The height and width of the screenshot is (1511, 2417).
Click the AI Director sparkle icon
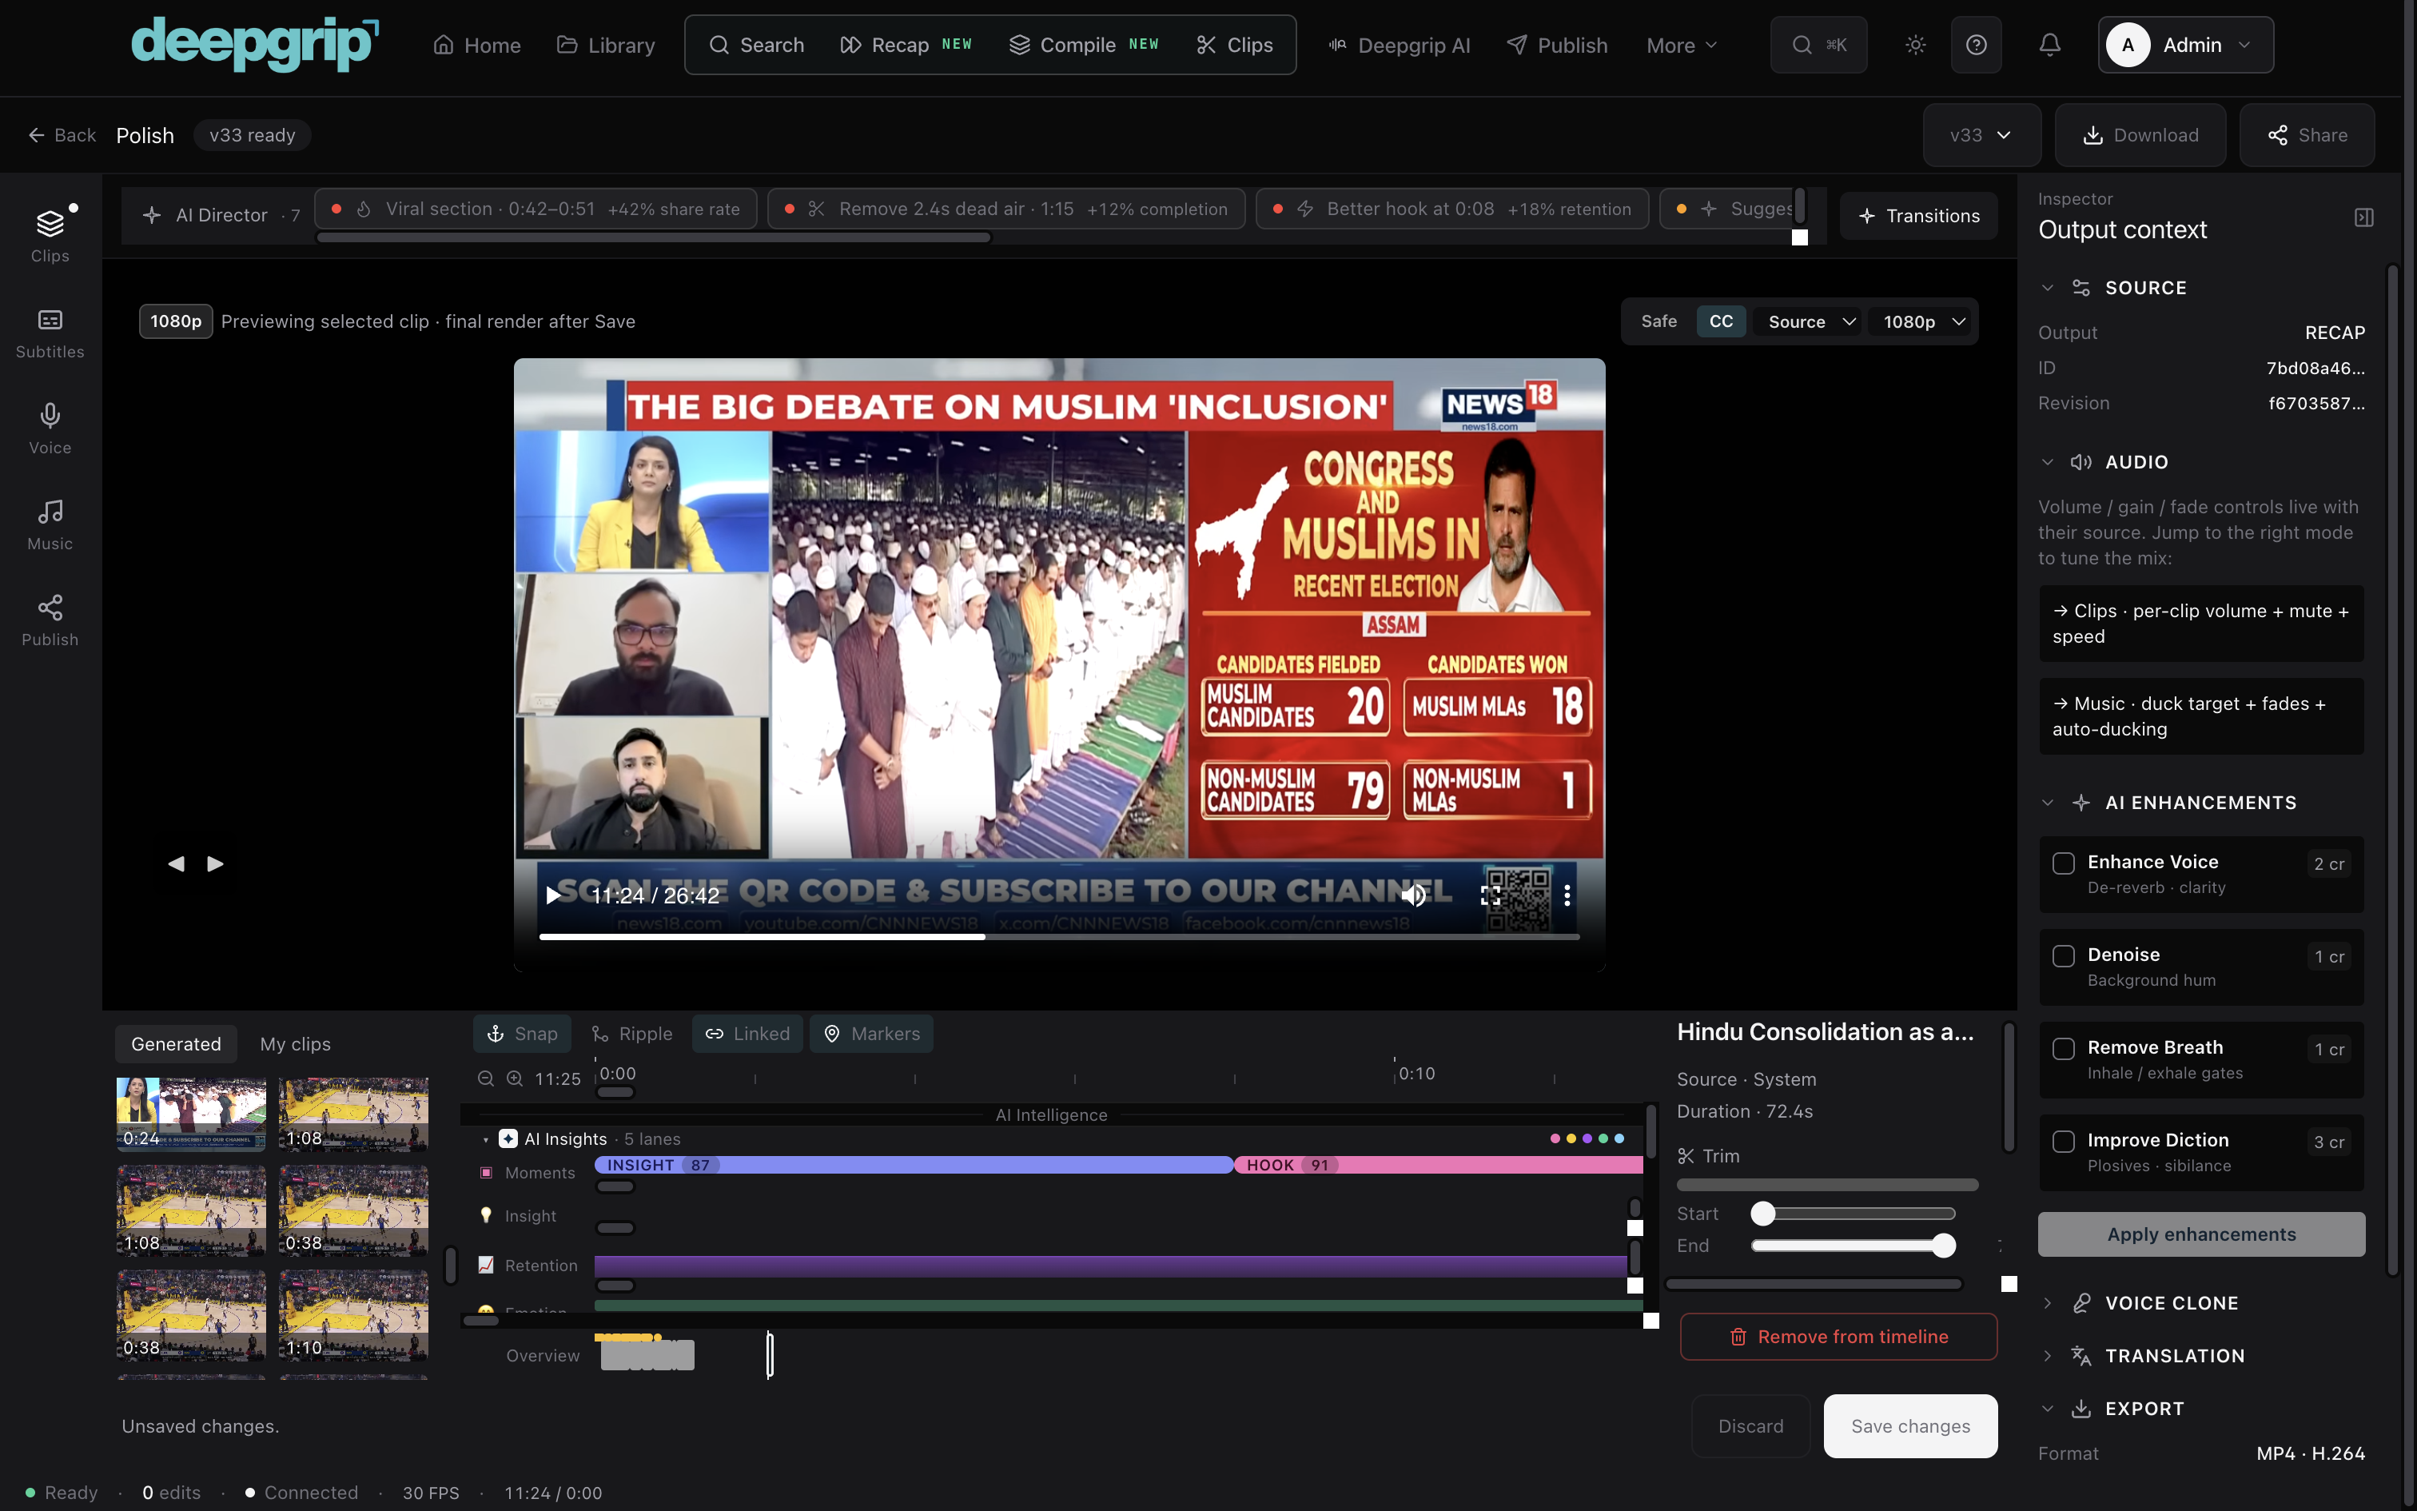point(152,215)
